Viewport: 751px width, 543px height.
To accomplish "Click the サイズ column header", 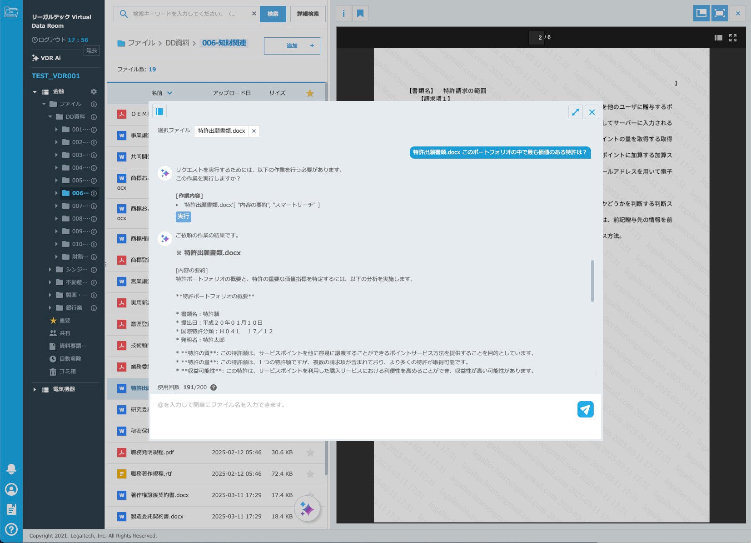I will point(277,93).
